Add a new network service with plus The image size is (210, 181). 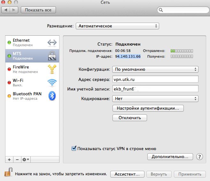(x=9, y=159)
